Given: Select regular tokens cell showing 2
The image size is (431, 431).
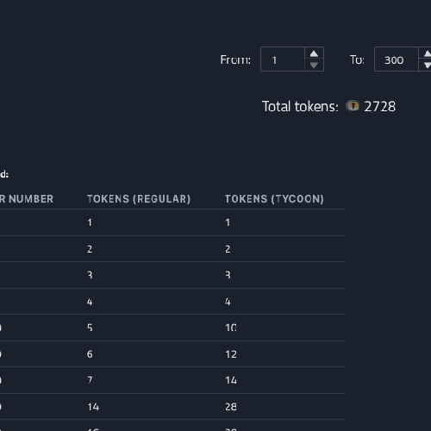Looking at the screenshot, I should [x=90, y=249].
